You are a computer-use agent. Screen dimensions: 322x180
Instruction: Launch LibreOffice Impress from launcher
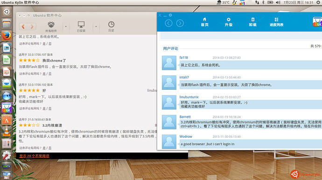(7, 72)
